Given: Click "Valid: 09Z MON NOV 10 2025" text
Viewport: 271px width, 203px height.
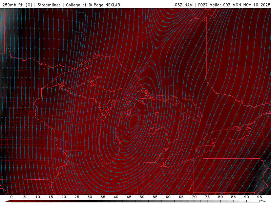Looking at the screenshot, I should (x=240, y=5).
